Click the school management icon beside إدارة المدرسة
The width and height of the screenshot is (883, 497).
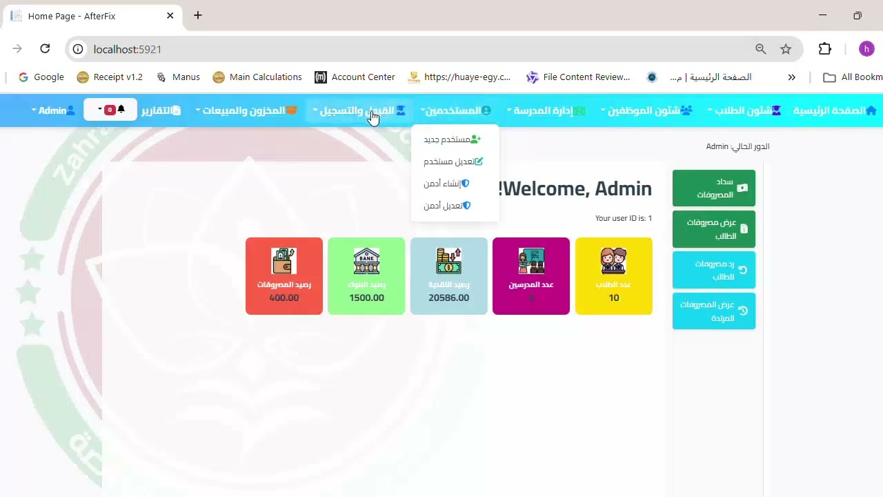click(x=579, y=110)
